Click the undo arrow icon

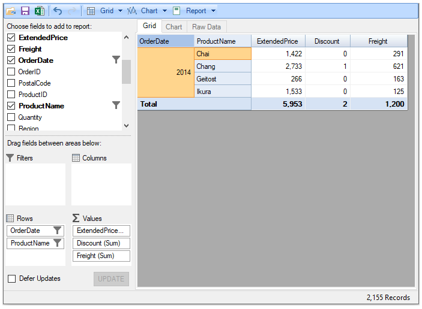(58, 11)
